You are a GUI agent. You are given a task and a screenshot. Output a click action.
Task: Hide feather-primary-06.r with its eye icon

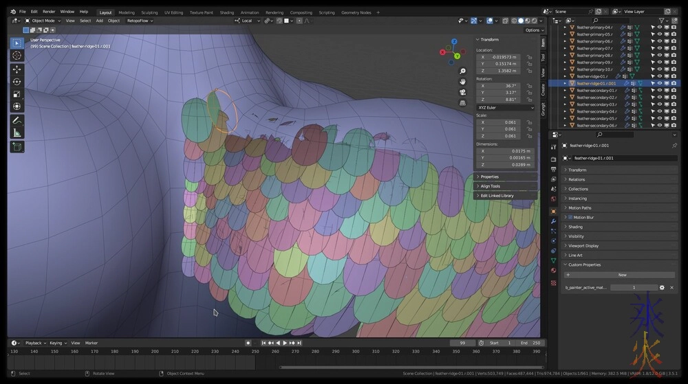pos(659,41)
